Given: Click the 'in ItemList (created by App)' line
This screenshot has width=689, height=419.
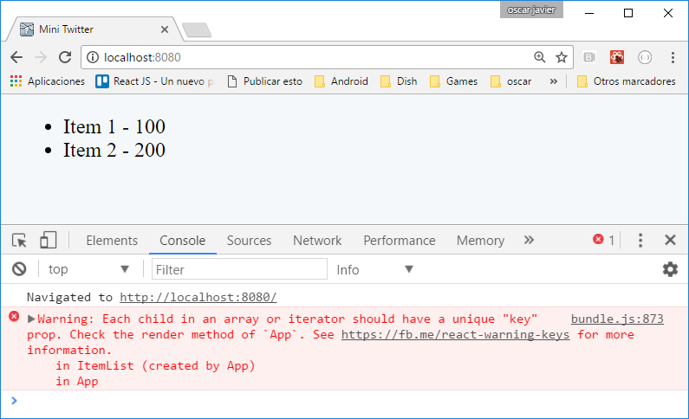Looking at the screenshot, I should click(x=155, y=366).
